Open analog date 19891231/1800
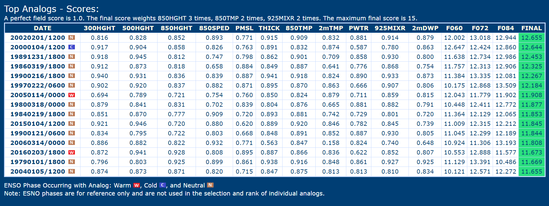The height and width of the screenshot is (206, 549). pyautogui.click(x=38, y=57)
